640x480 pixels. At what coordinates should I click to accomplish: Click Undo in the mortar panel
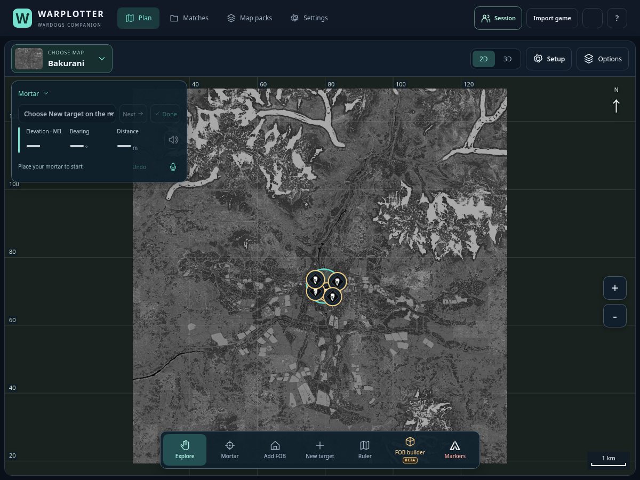(139, 167)
